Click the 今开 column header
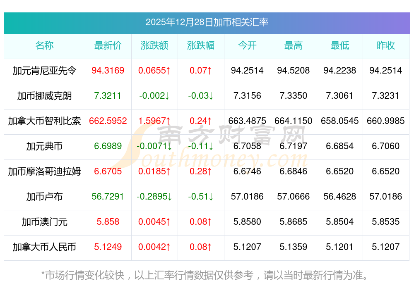Viewport: 414px width, 288px height. [247, 45]
